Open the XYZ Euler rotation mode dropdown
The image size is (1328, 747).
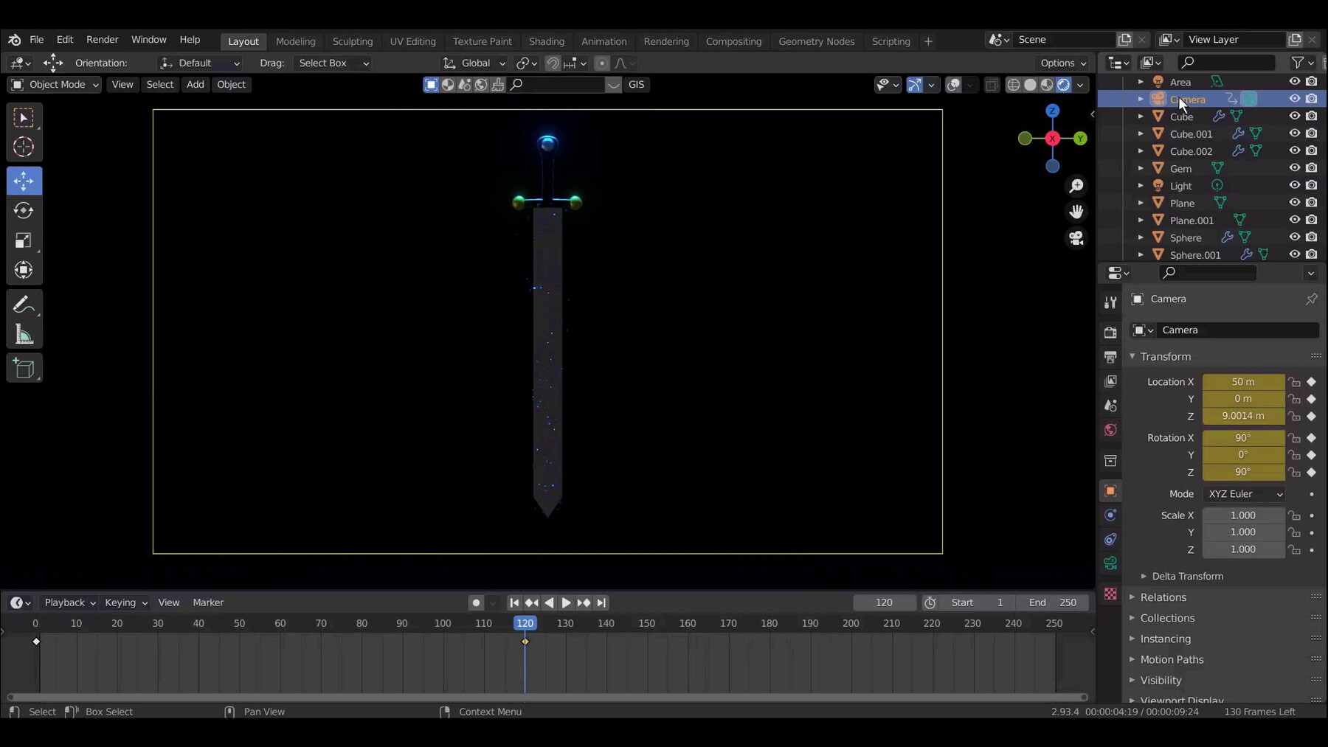point(1243,494)
